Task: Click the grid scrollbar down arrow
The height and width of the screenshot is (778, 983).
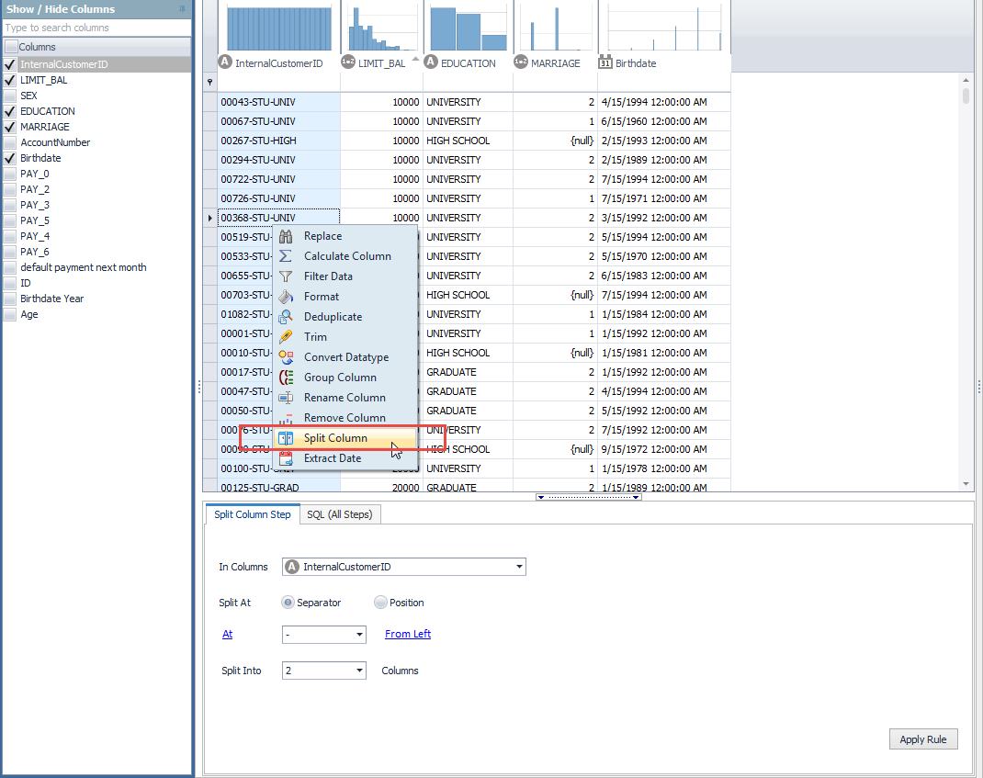Action: [966, 484]
